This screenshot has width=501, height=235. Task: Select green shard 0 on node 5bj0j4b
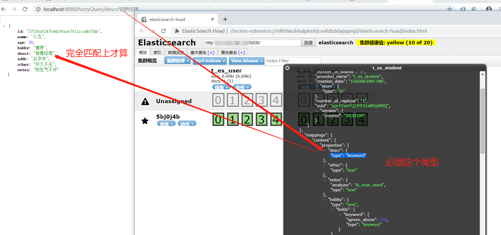218,119
